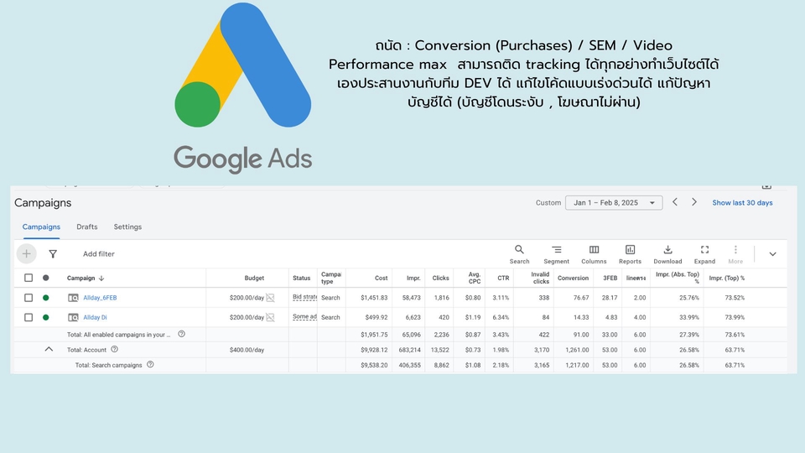Click the 6.34% CTR cell

(501, 317)
